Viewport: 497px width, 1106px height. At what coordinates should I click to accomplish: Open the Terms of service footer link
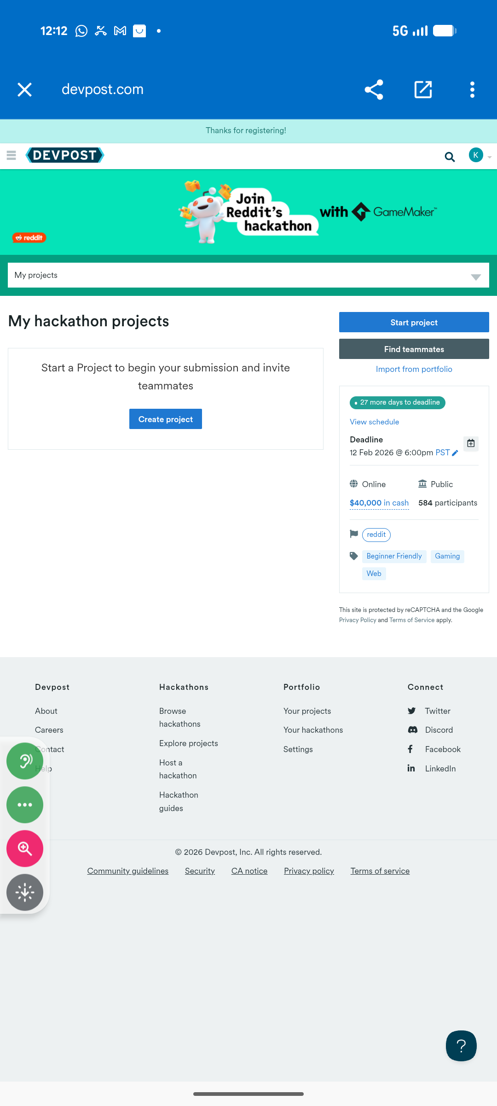pyautogui.click(x=380, y=871)
